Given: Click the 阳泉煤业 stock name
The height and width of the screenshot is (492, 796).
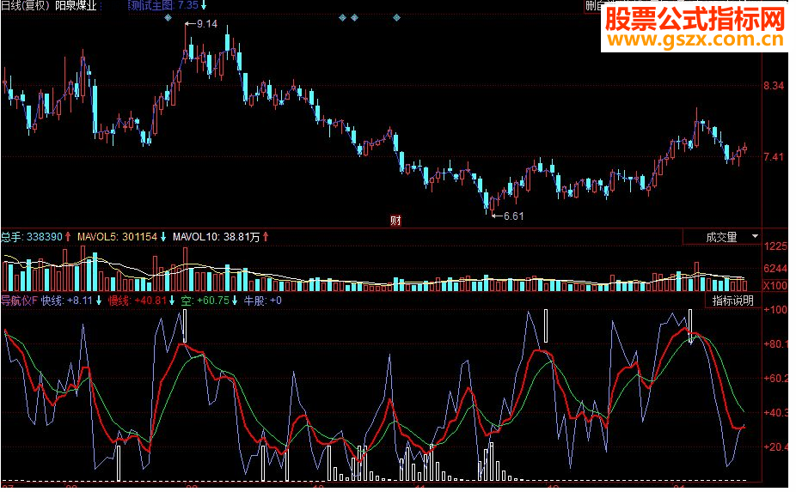Looking at the screenshot, I should (x=76, y=5).
